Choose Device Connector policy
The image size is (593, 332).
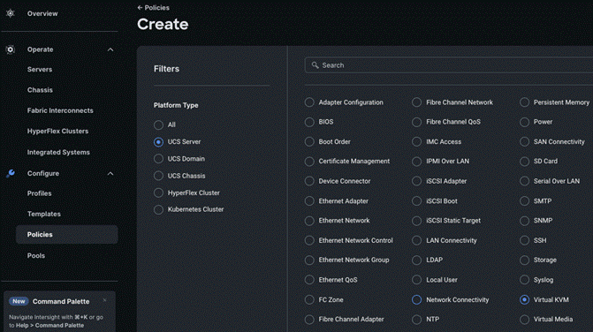309,181
